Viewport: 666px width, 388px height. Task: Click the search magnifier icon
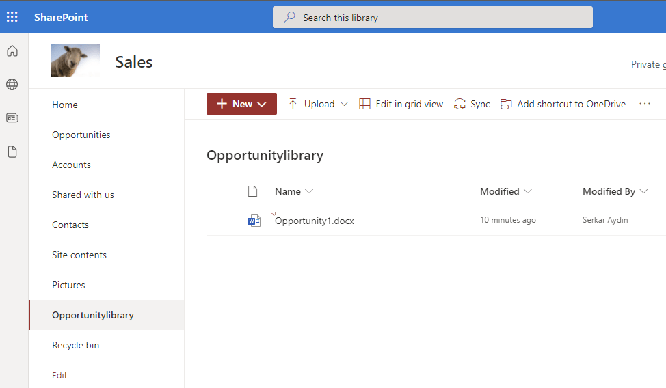pos(290,17)
